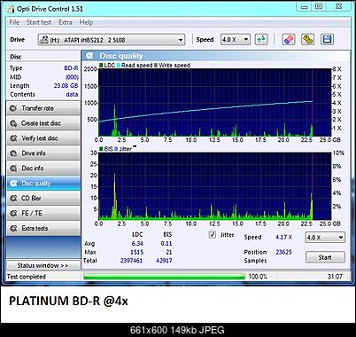The image size is (356, 337).
Task: Minimize the Opti Drive Control window
Action: (305, 7)
